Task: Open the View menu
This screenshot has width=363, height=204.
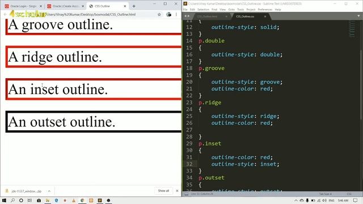Action: click(222, 10)
